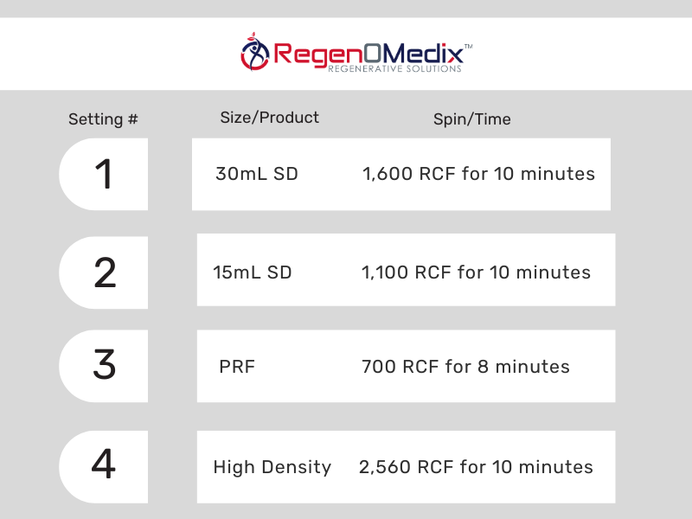
Task: Pick setting number 4
Action: tap(104, 466)
